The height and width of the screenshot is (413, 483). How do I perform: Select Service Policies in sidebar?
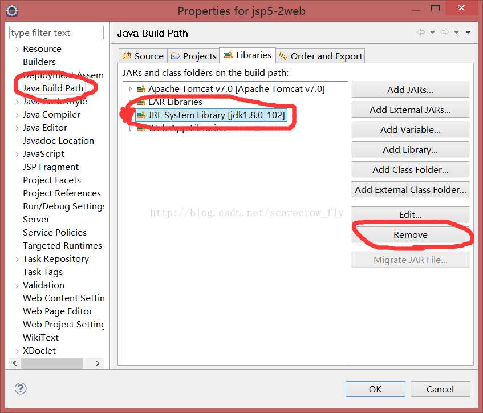55,233
